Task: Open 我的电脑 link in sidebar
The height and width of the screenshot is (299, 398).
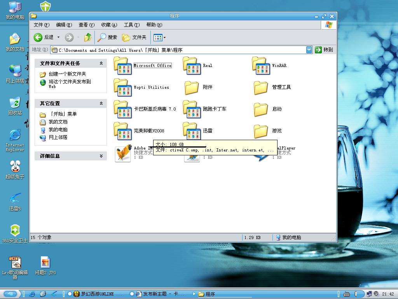Action: [x=58, y=130]
